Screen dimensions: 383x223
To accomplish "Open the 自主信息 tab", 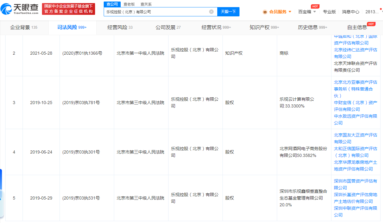I will [357, 27].
